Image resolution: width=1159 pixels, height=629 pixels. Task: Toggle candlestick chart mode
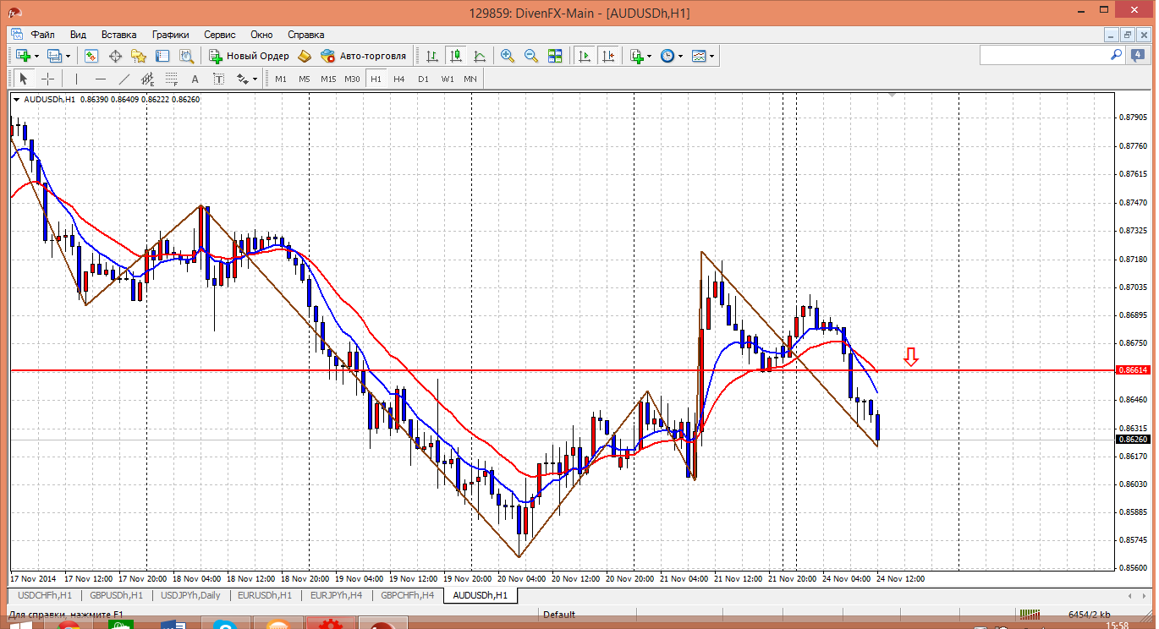point(456,56)
